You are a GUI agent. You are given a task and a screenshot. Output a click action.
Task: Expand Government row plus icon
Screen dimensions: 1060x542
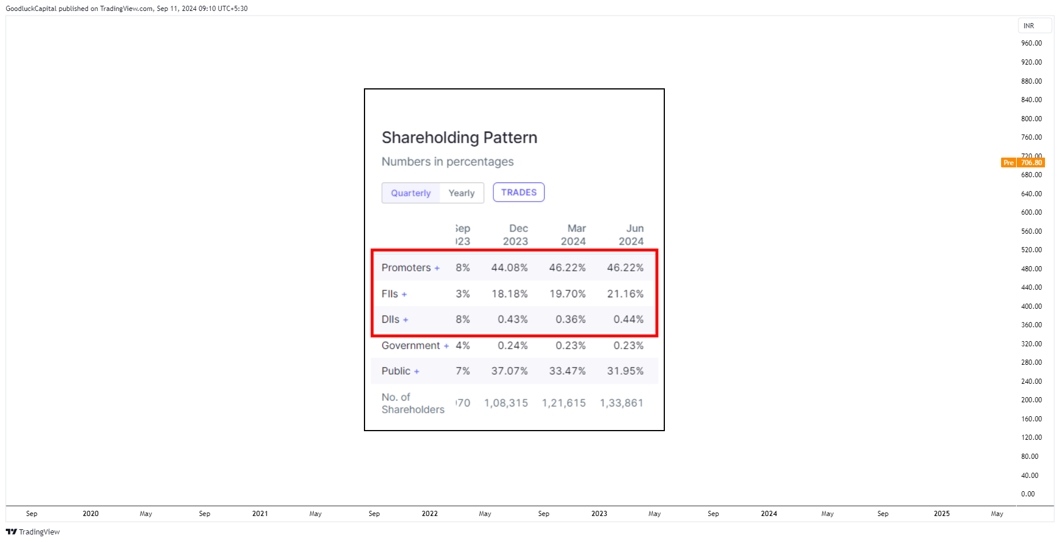pyautogui.click(x=446, y=346)
